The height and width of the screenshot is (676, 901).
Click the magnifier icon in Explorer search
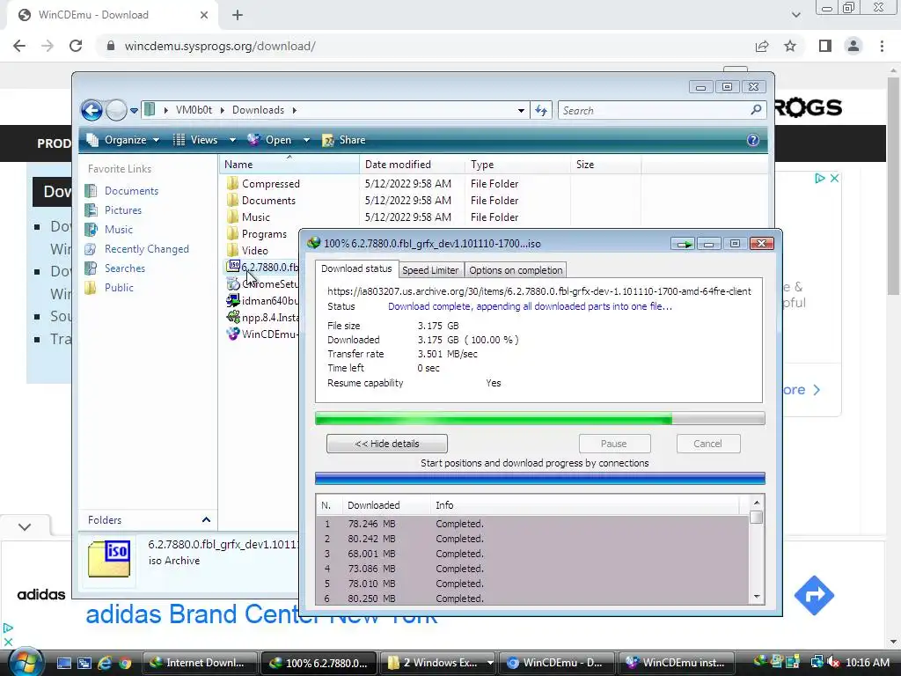tap(756, 110)
